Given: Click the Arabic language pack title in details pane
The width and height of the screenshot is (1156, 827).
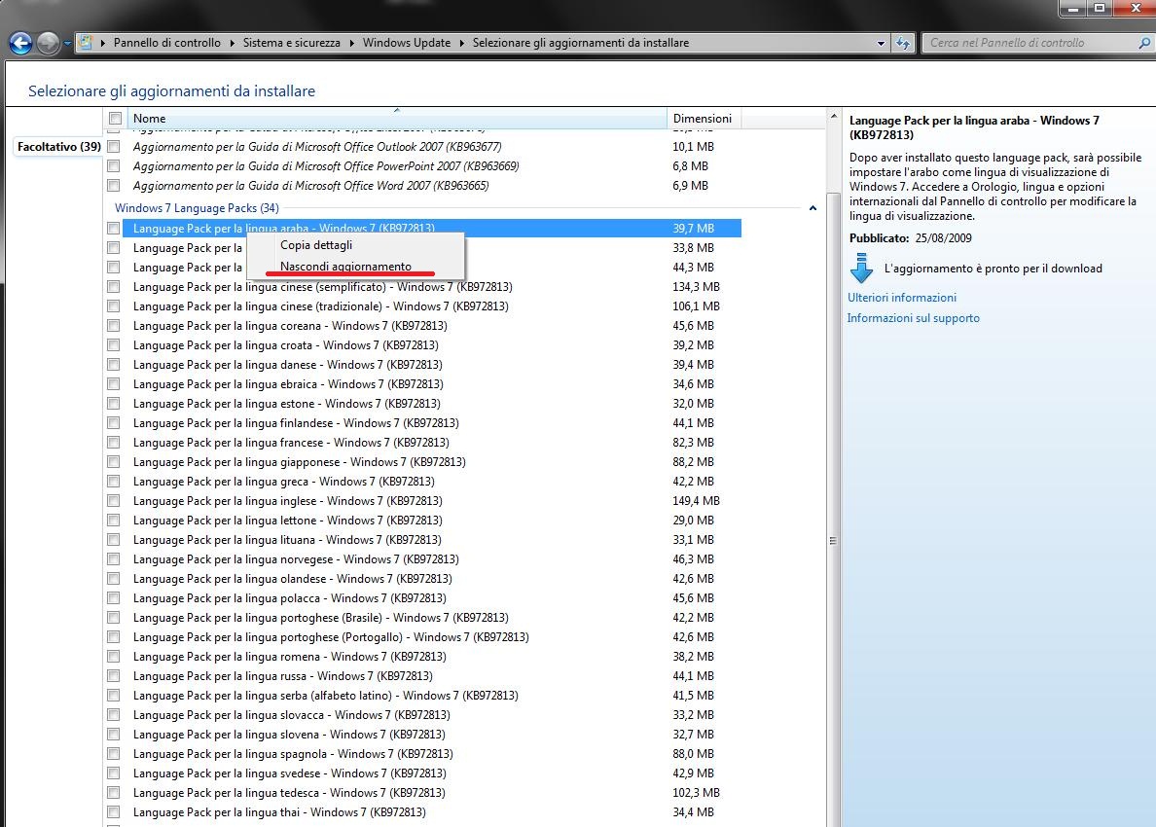Looking at the screenshot, I should [974, 127].
